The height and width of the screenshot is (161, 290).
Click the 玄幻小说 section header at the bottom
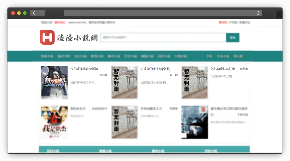point(53,151)
